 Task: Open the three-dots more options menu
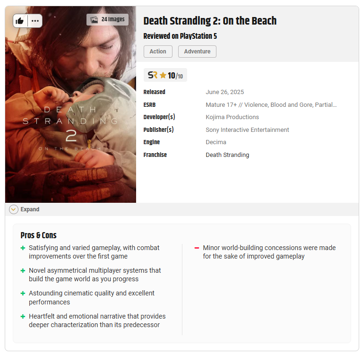tap(35, 21)
